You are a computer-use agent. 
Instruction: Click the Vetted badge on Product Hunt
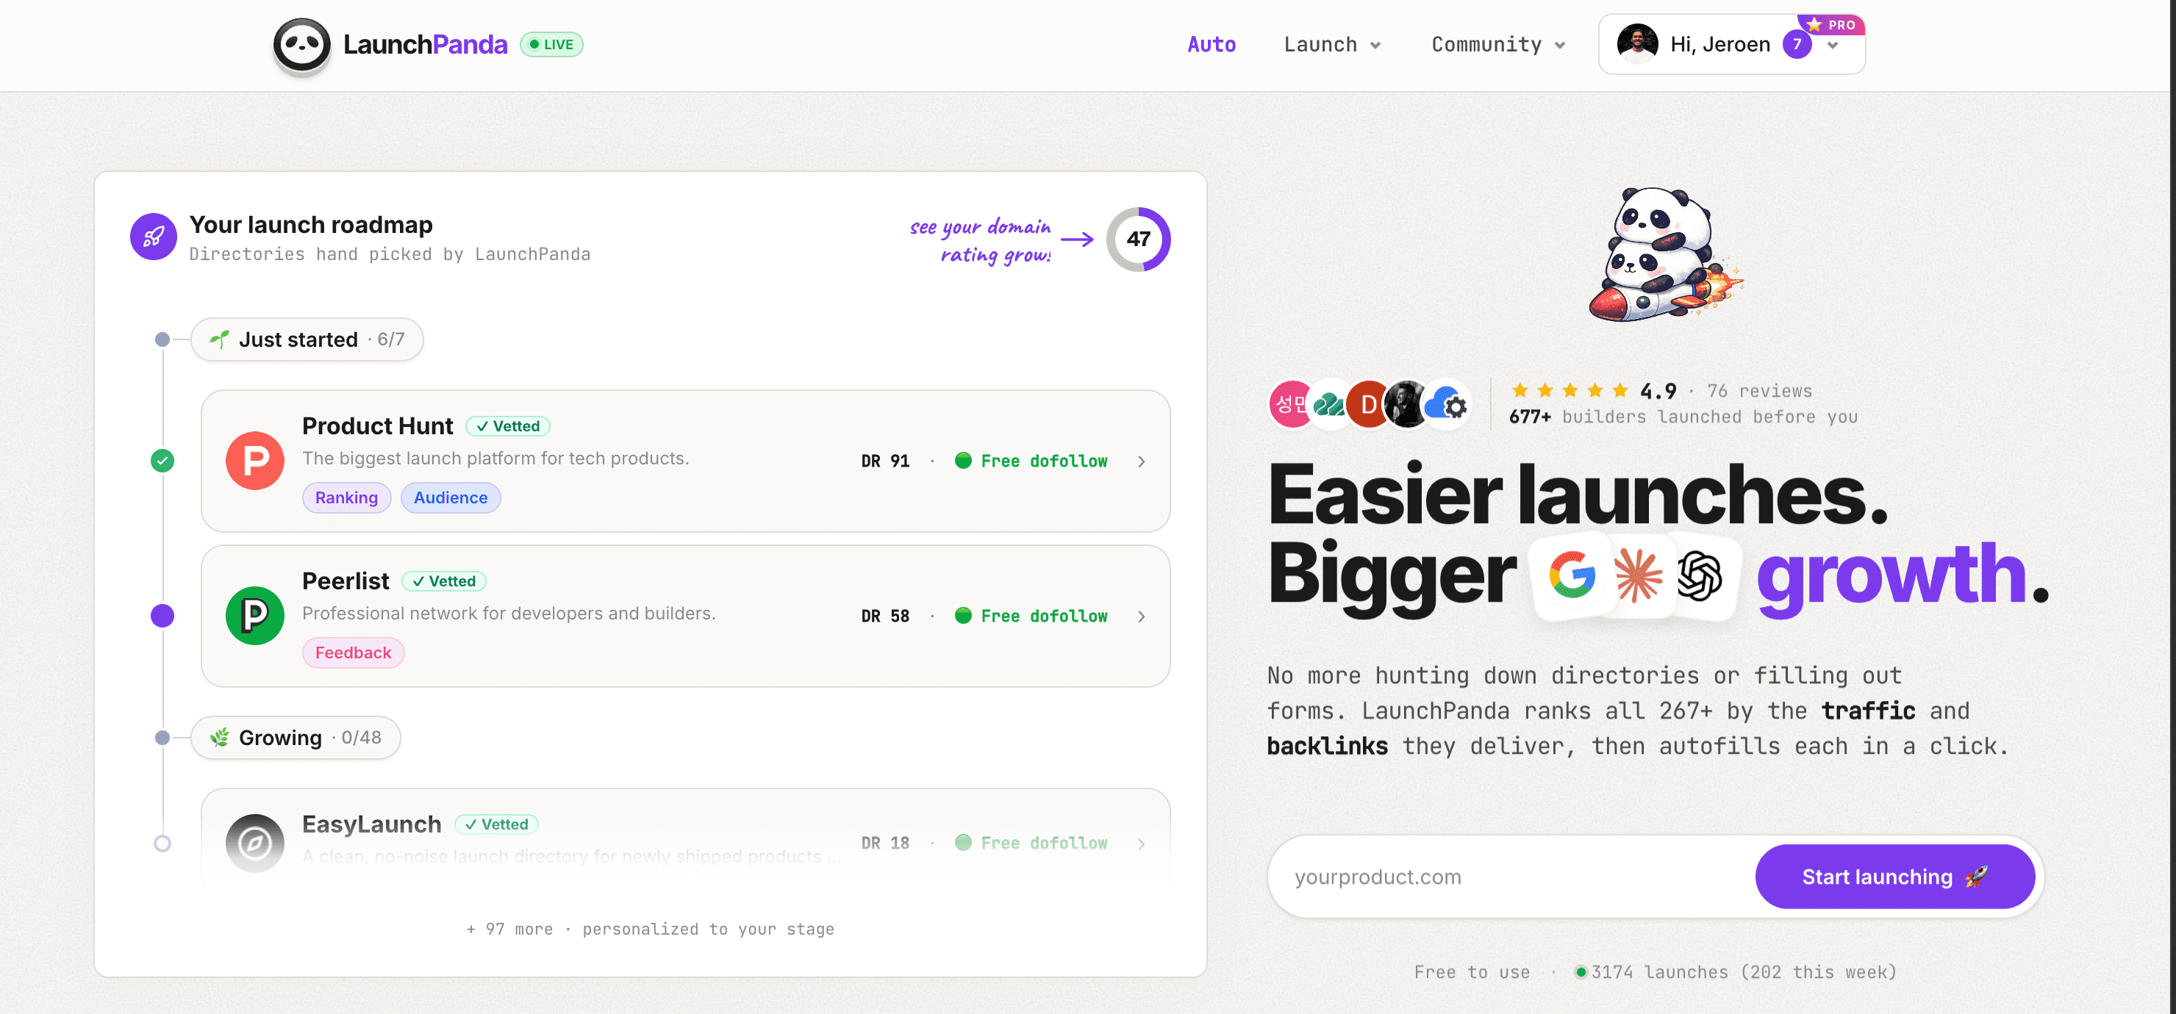(508, 425)
